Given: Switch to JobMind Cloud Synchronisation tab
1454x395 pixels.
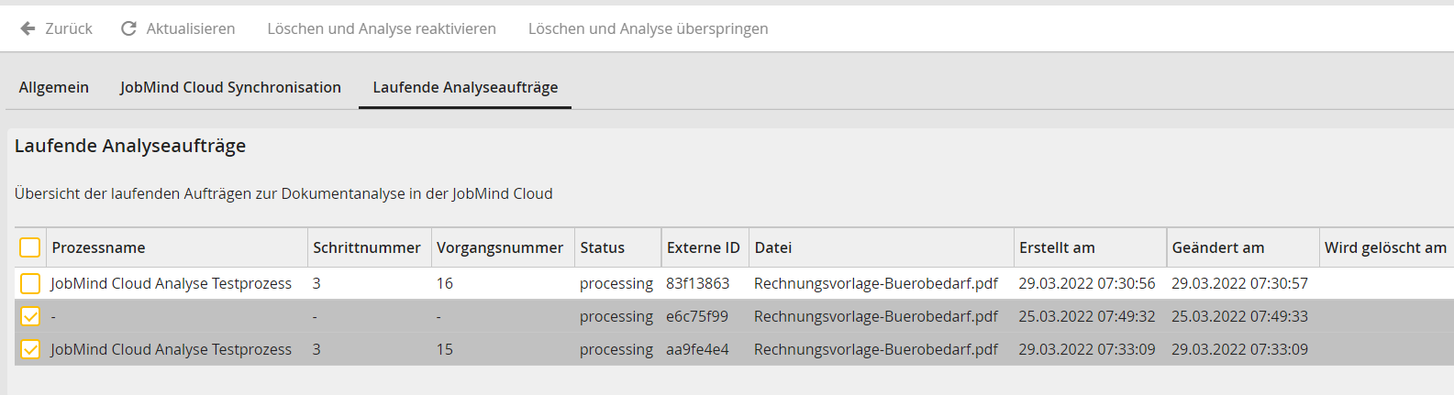Looking at the screenshot, I should pyautogui.click(x=230, y=87).
